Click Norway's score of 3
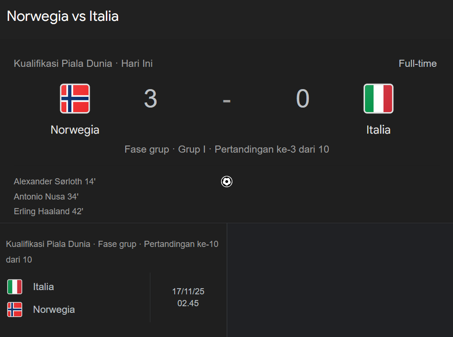 (150, 99)
